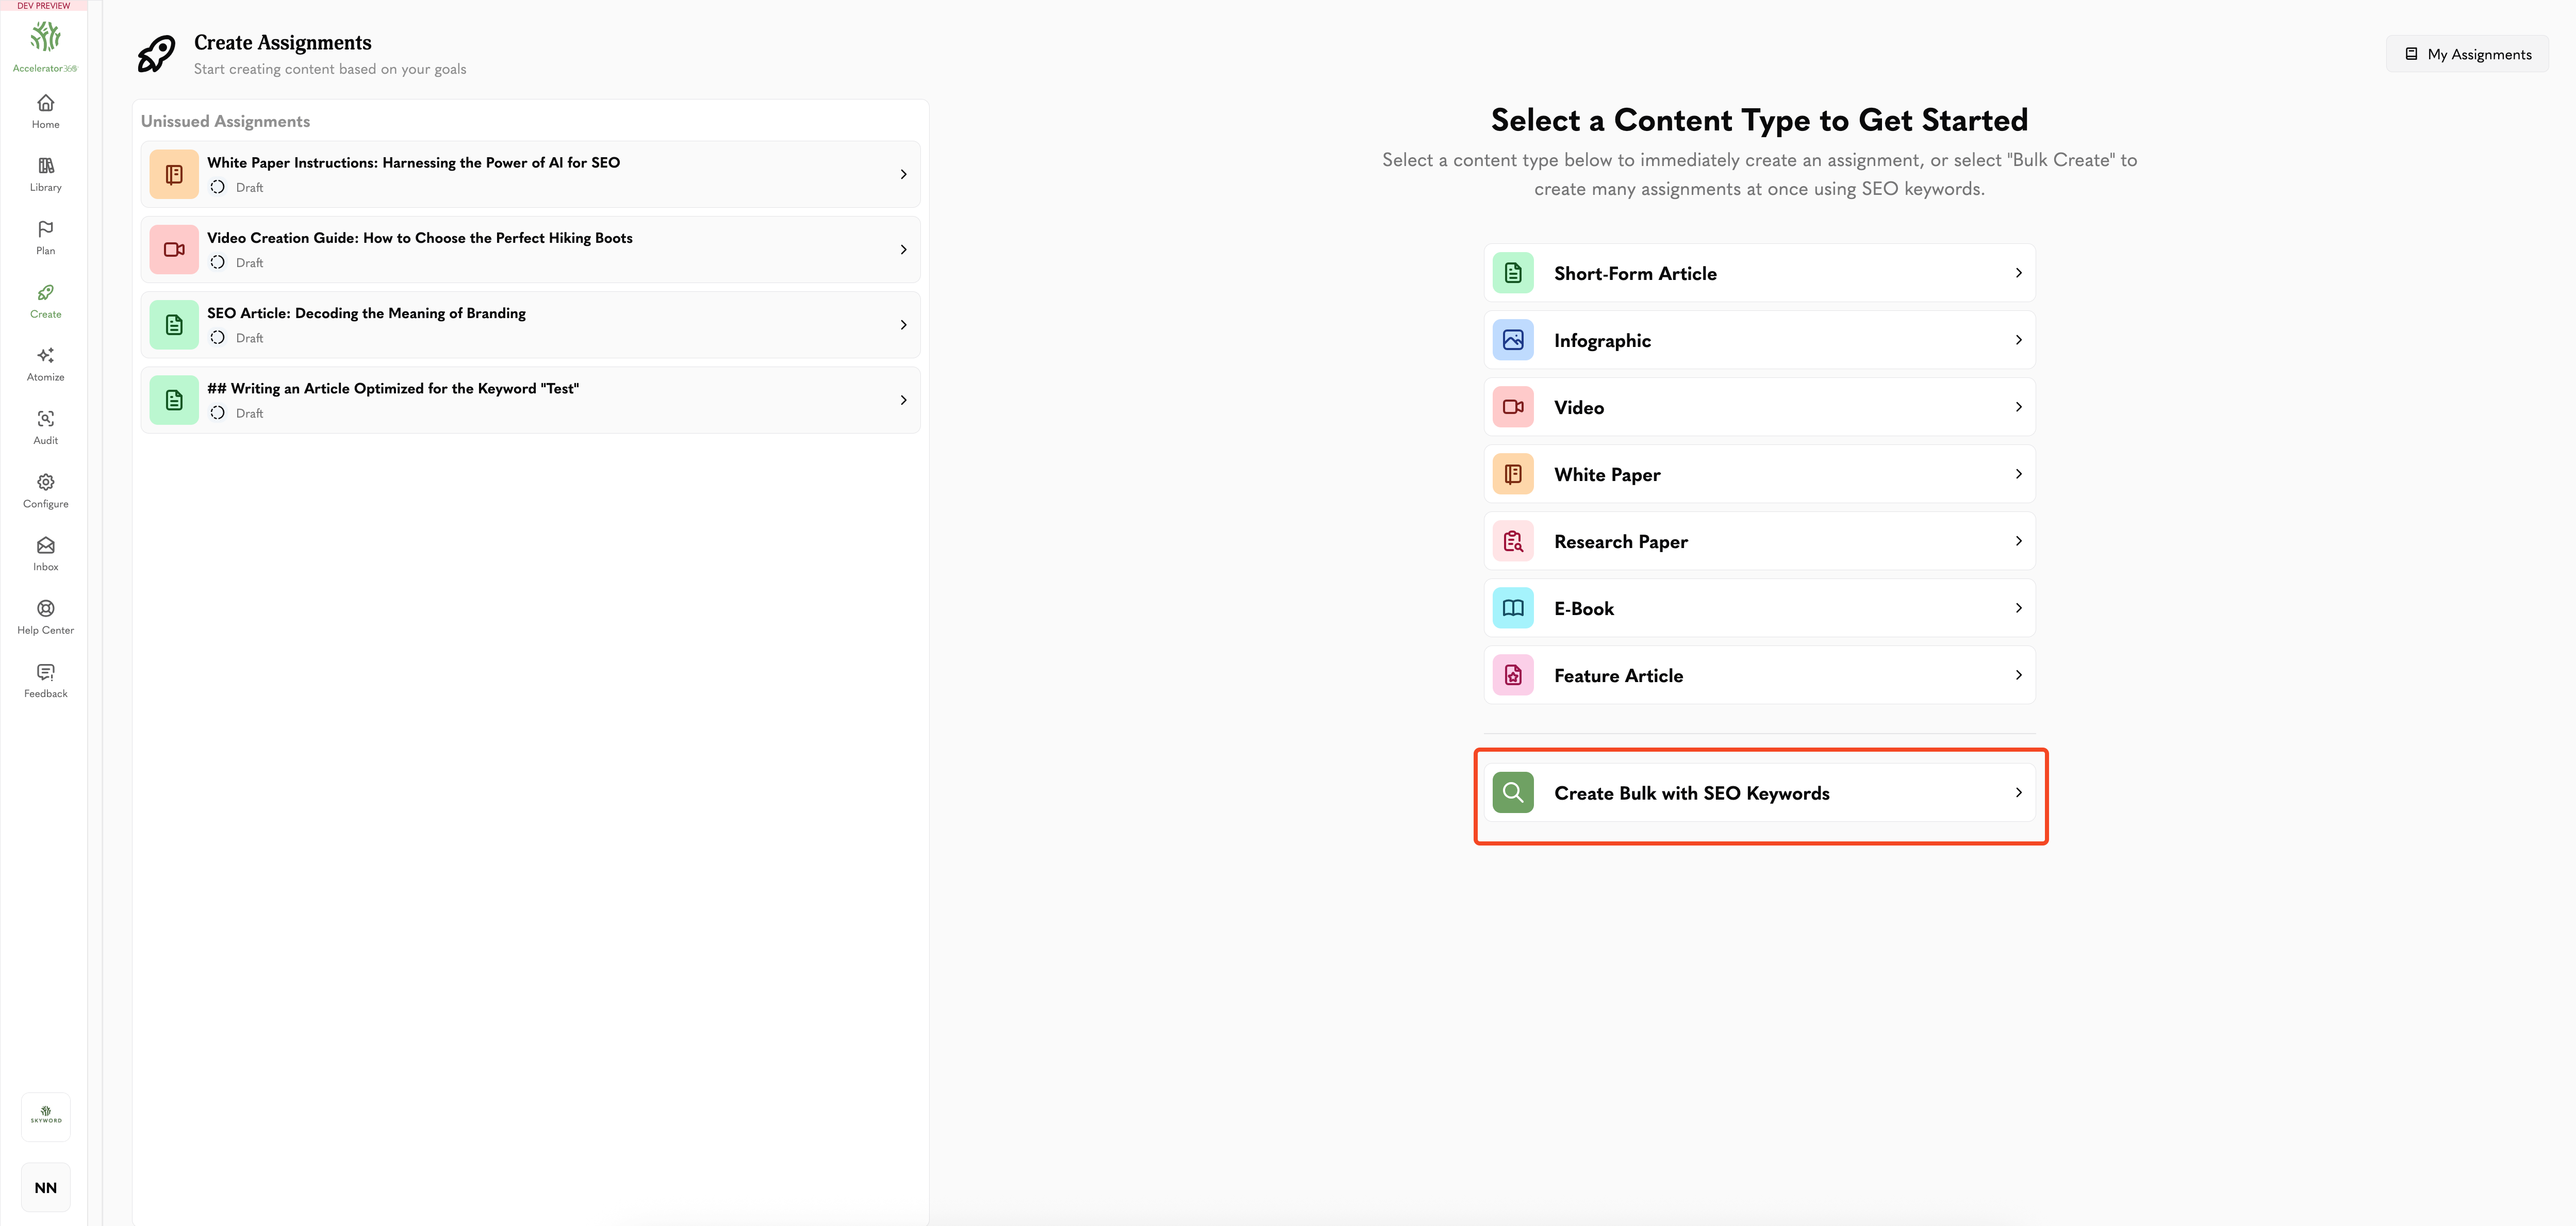Click the green icon of SEO Article Branding draft
Screen dimensions: 2576x1226
(x=174, y=325)
